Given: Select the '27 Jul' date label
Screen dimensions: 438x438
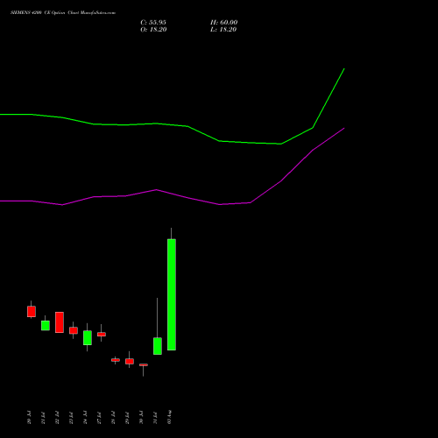Looking at the screenshot, I should [x=99, y=418].
